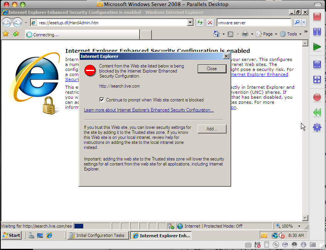Click Parallels Tools tray icon
The height and width of the screenshot is (250, 326).
(264, 235)
